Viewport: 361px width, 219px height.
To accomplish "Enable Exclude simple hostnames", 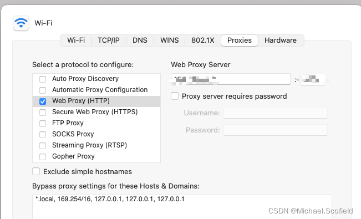I will 36,171.
